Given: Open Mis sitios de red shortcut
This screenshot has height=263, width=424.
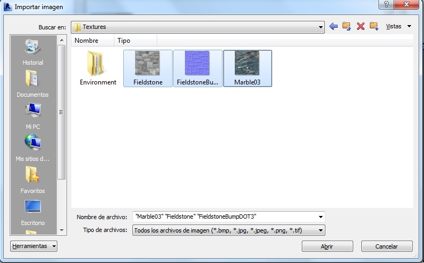Looking at the screenshot, I should point(33,149).
